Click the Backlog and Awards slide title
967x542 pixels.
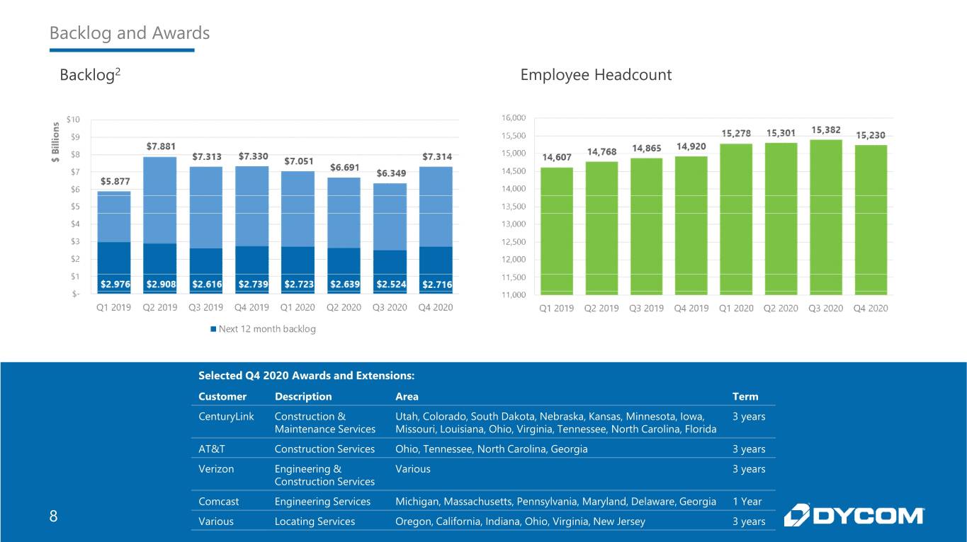pyautogui.click(x=130, y=33)
